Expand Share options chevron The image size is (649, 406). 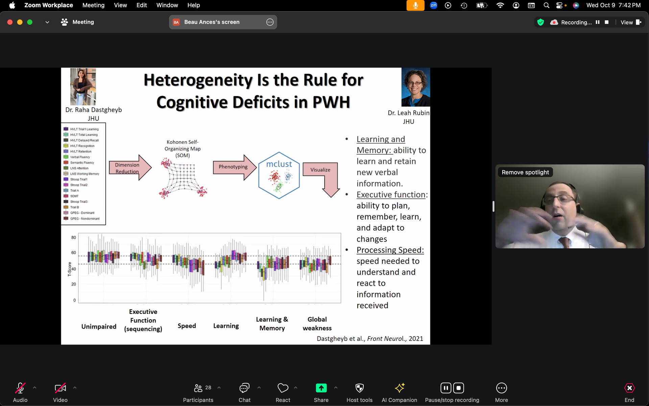(336, 388)
